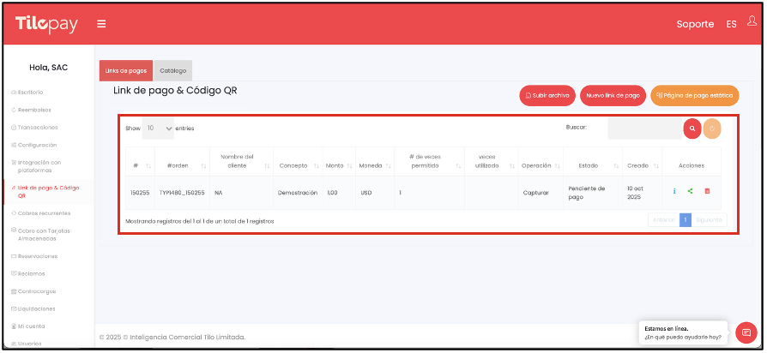This screenshot has width=767, height=353.
Task: Delete the payment link with trash icon
Action: [x=707, y=191]
